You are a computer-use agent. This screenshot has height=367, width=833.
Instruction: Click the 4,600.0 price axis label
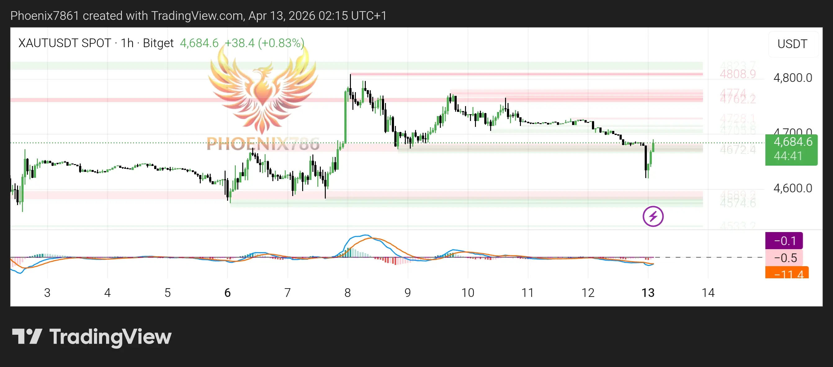click(793, 188)
